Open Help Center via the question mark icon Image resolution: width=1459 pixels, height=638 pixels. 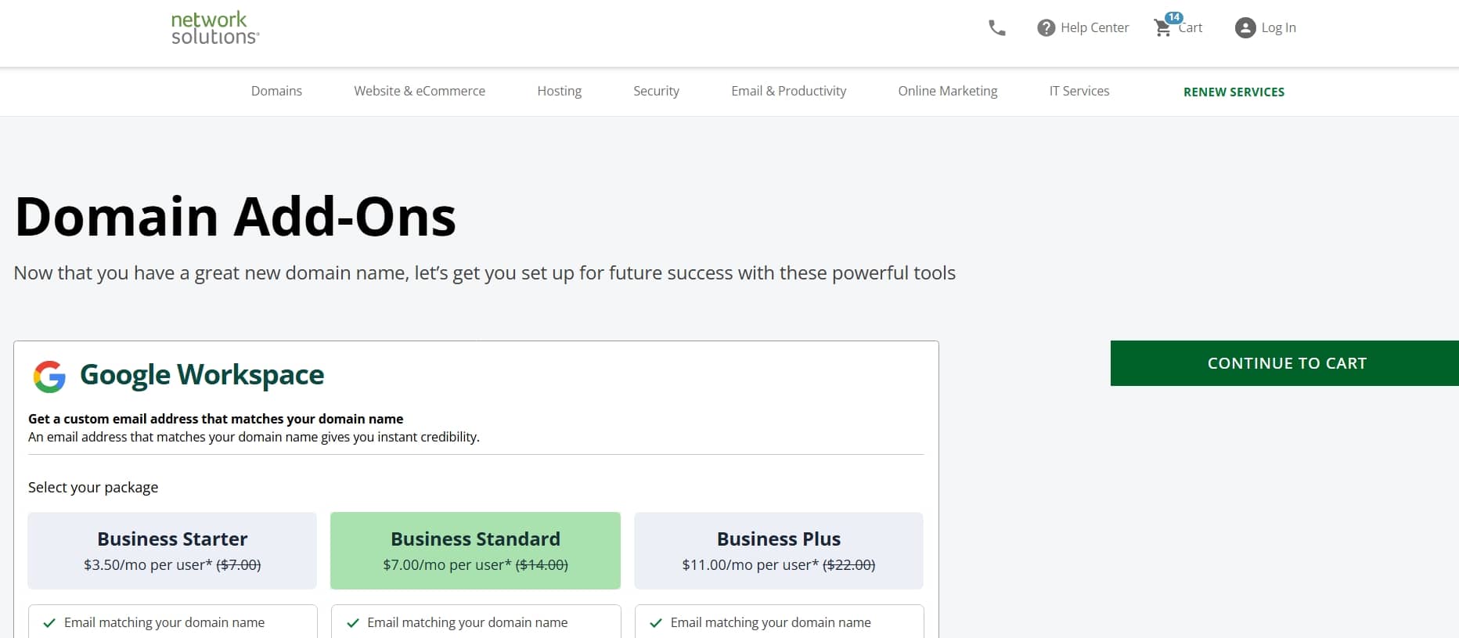point(1047,27)
